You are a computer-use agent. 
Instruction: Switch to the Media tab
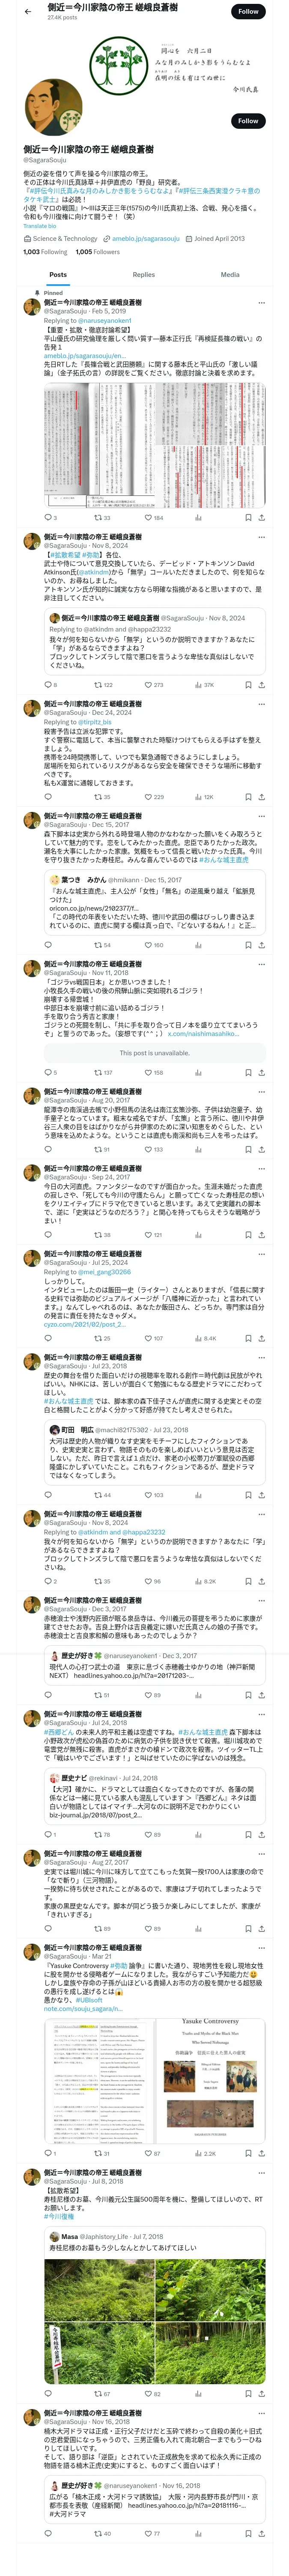(230, 274)
